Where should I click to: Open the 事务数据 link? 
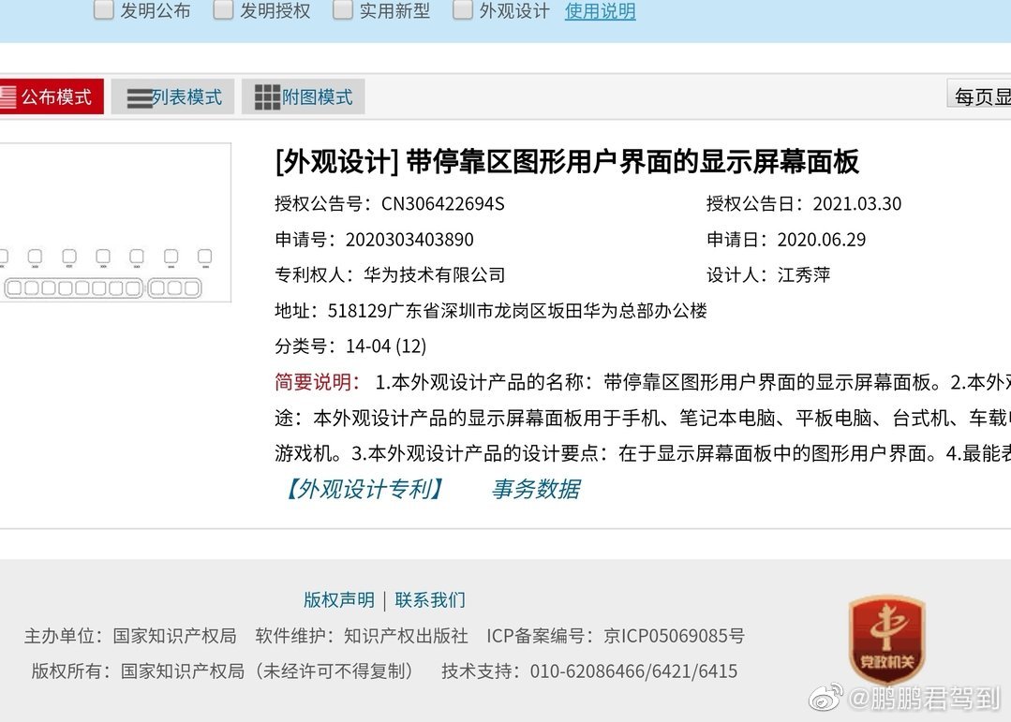click(x=536, y=489)
